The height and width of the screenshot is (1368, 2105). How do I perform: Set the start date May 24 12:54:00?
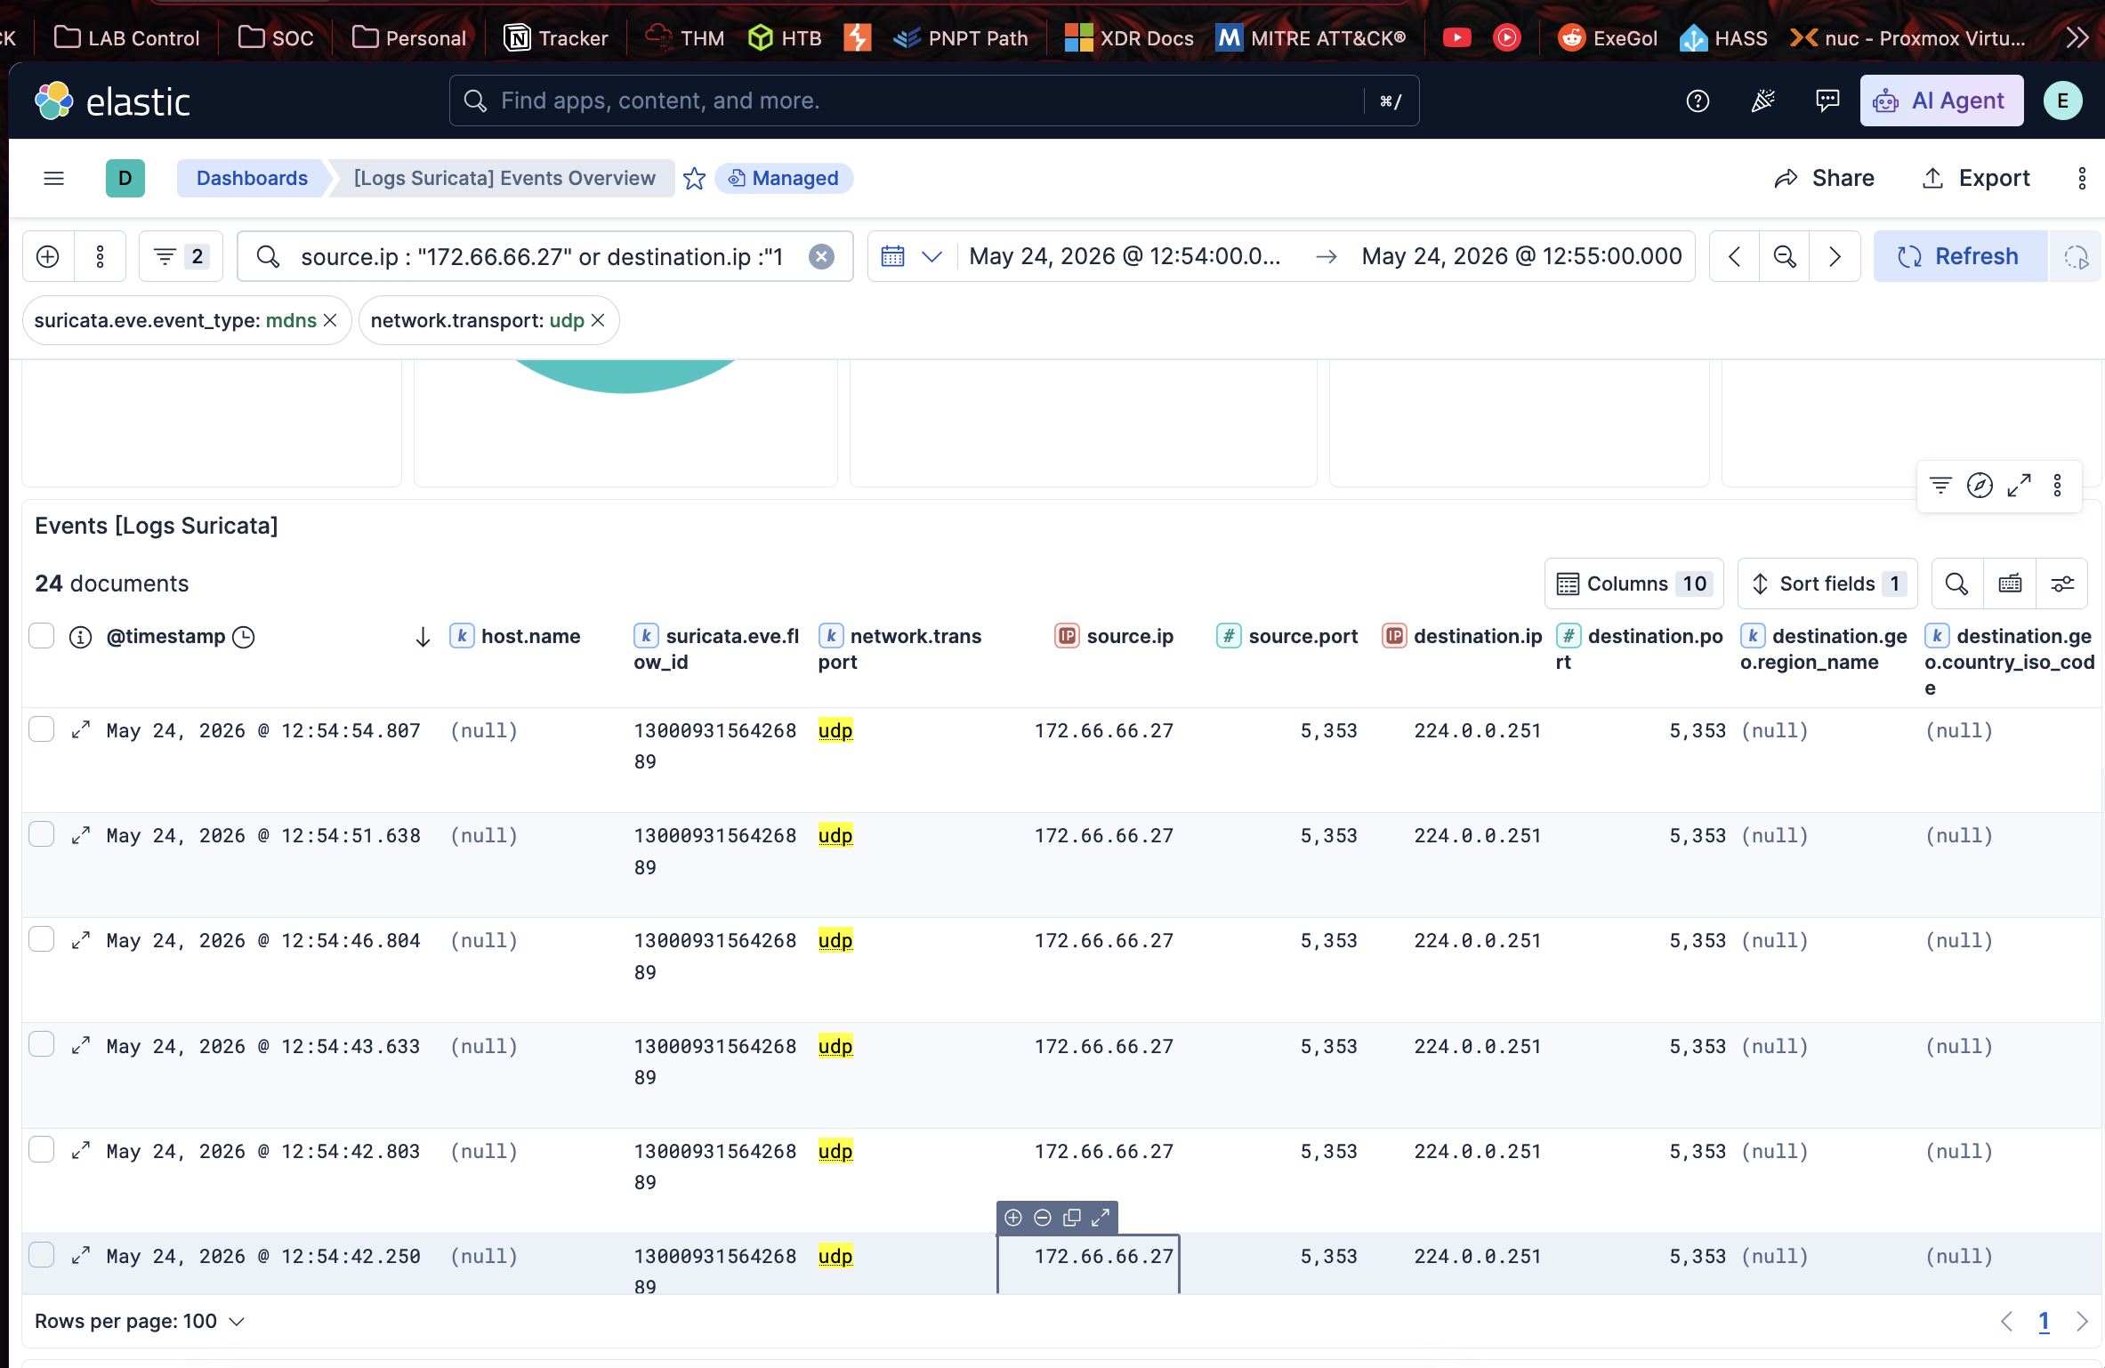[x=1125, y=257]
